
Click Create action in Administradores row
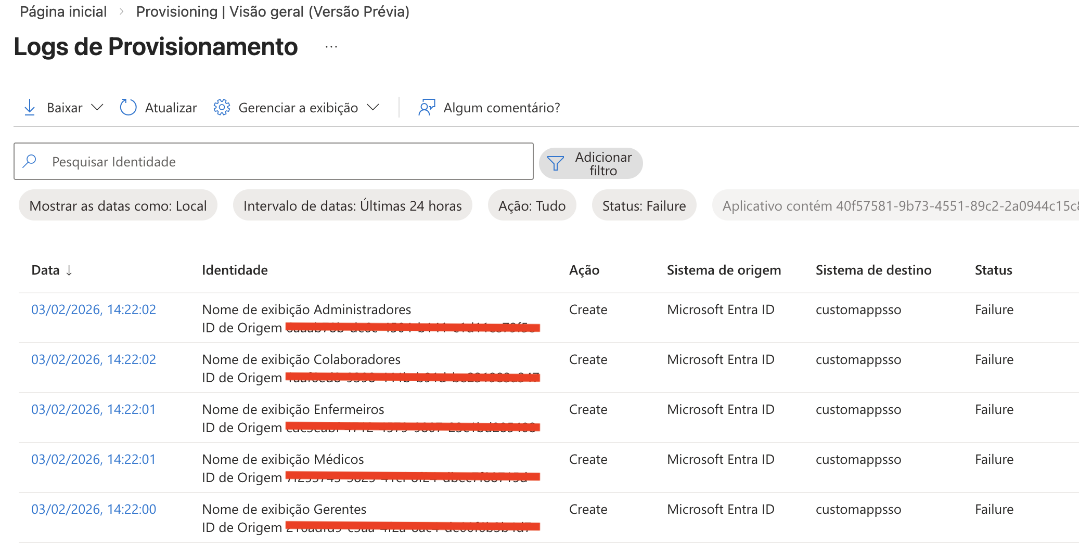pyautogui.click(x=588, y=309)
